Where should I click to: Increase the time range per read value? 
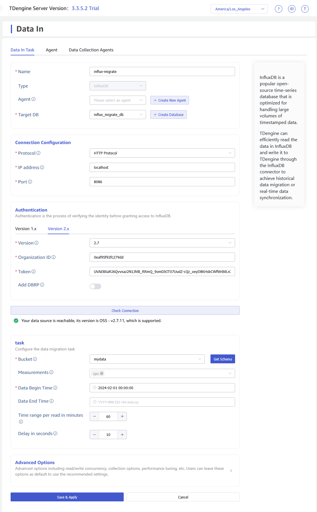(x=122, y=417)
